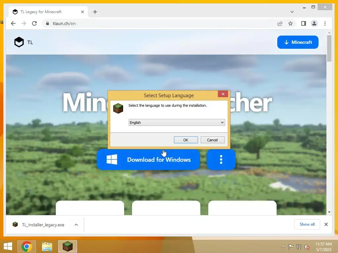Image resolution: width=338 pixels, height=253 pixels.
Task: Go forward in the browser
Action: tap(24, 23)
